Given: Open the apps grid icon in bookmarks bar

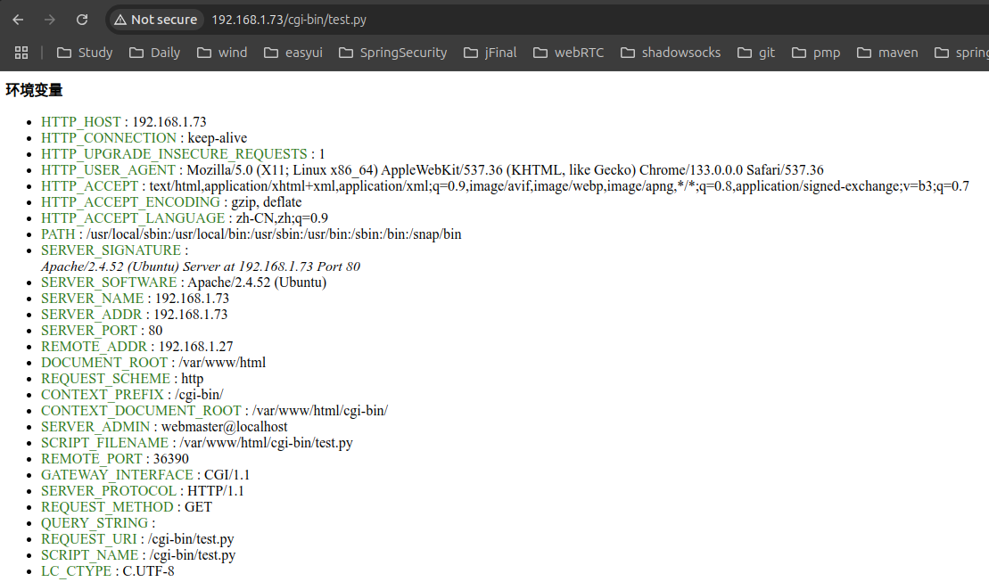Looking at the screenshot, I should 21,53.
